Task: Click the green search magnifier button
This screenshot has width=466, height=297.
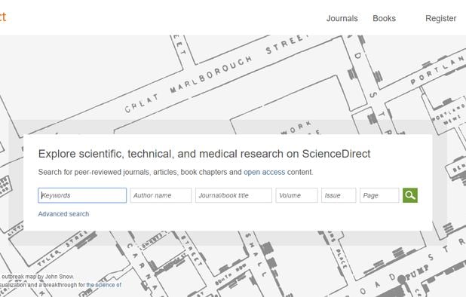Action: [410, 195]
